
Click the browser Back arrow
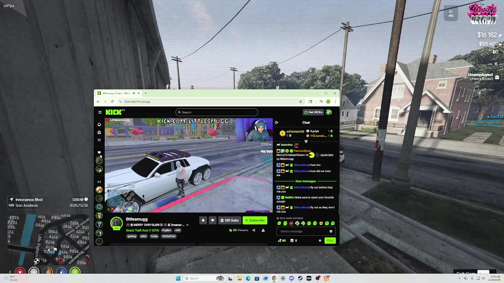coord(98,102)
